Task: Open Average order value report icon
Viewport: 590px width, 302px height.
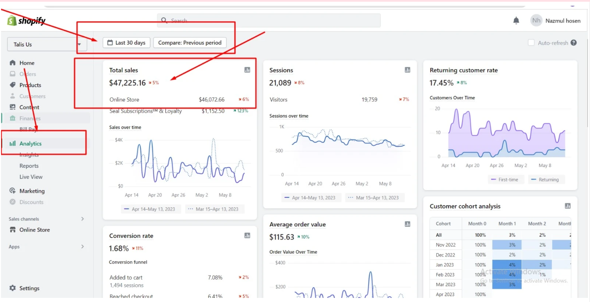Action: (407, 224)
